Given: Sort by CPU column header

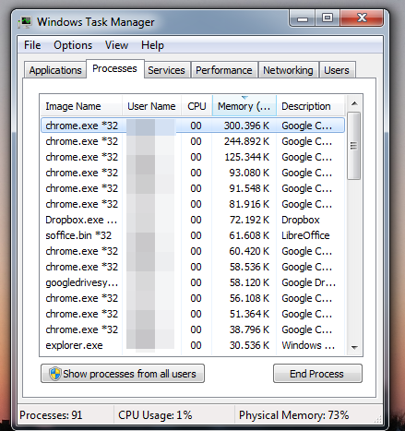Looking at the screenshot, I should click(197, 106).
